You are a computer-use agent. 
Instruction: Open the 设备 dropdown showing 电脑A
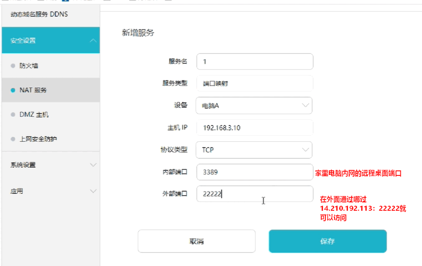tap(254, 105)
